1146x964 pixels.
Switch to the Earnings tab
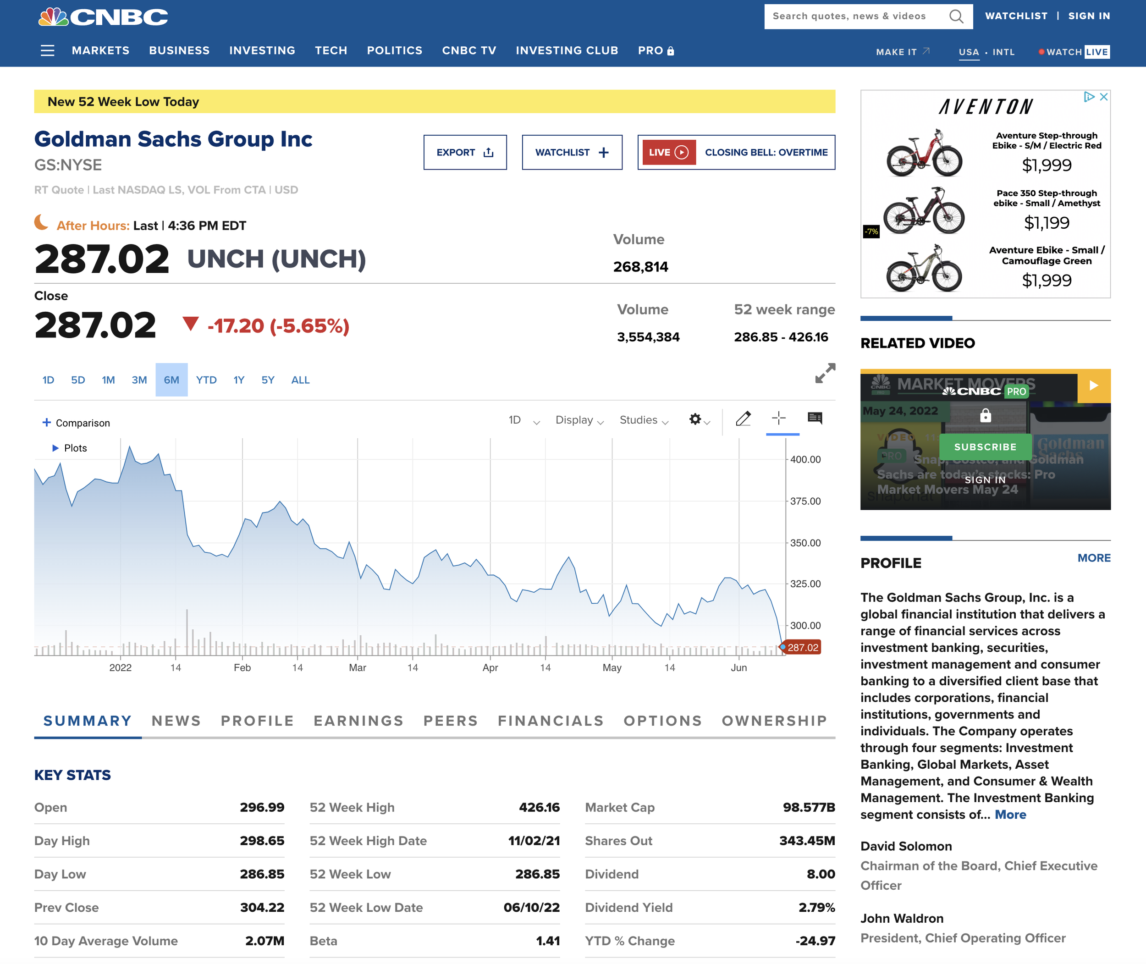pos(358,721)
